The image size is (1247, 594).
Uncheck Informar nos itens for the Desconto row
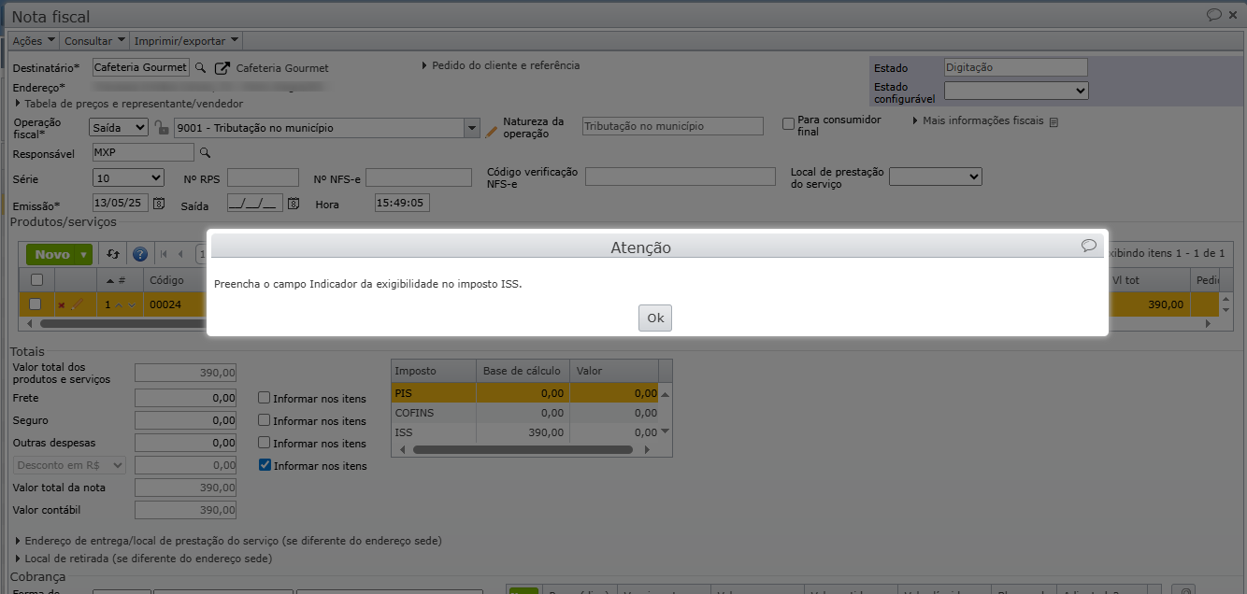click(265, 465)
